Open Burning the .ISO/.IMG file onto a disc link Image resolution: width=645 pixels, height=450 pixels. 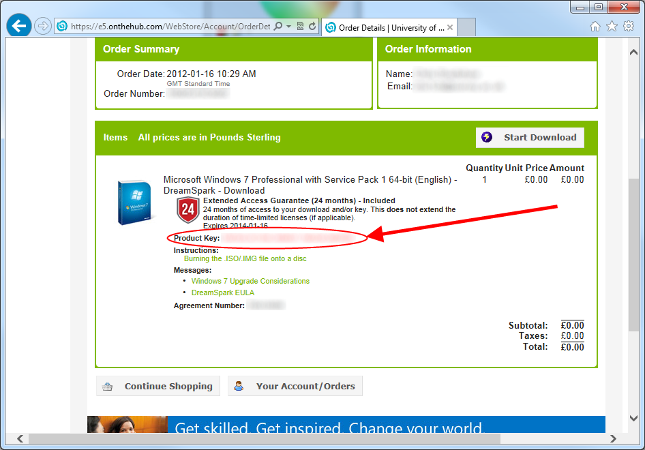click(245, 258)
